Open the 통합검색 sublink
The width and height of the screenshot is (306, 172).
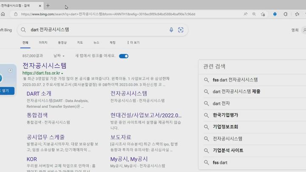(x=37, y=115)
